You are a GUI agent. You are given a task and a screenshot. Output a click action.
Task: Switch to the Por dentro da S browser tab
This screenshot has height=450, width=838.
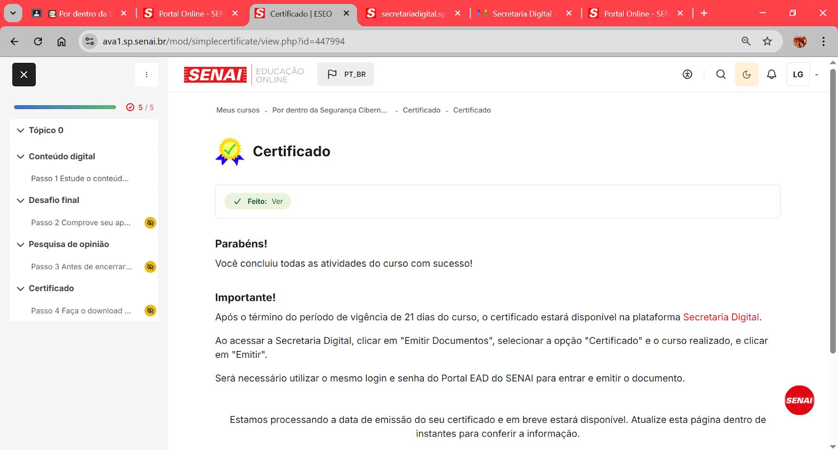82,14
